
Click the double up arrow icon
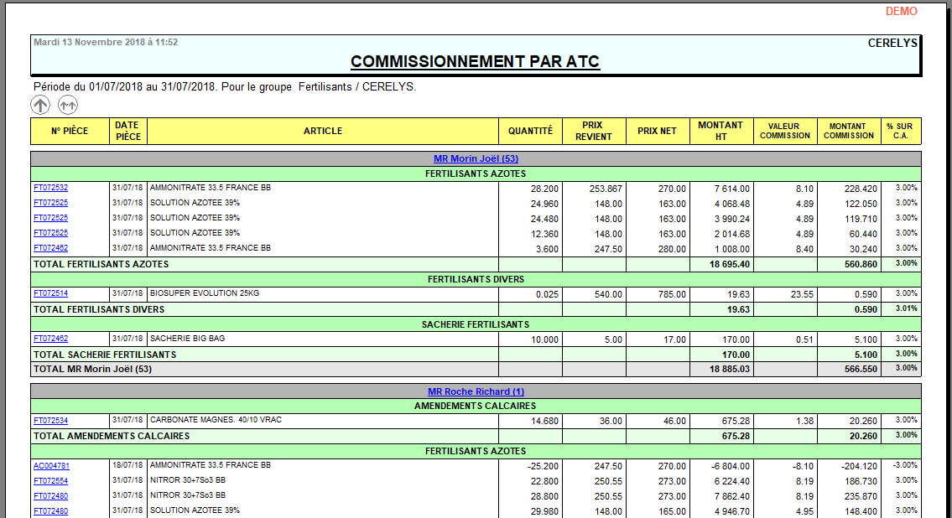(67, 104)
